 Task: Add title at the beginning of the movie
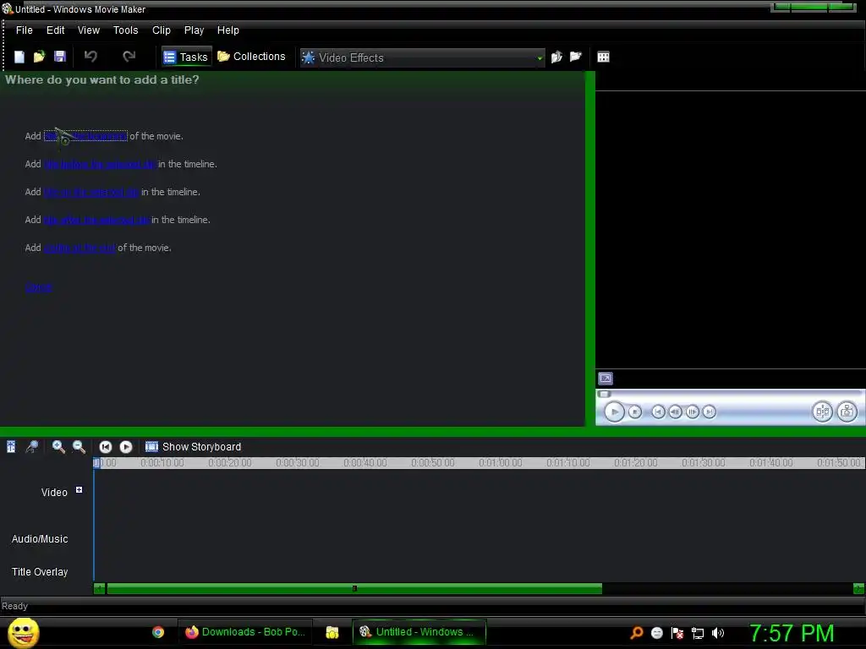pyautogui.click(x=85, y=136)
